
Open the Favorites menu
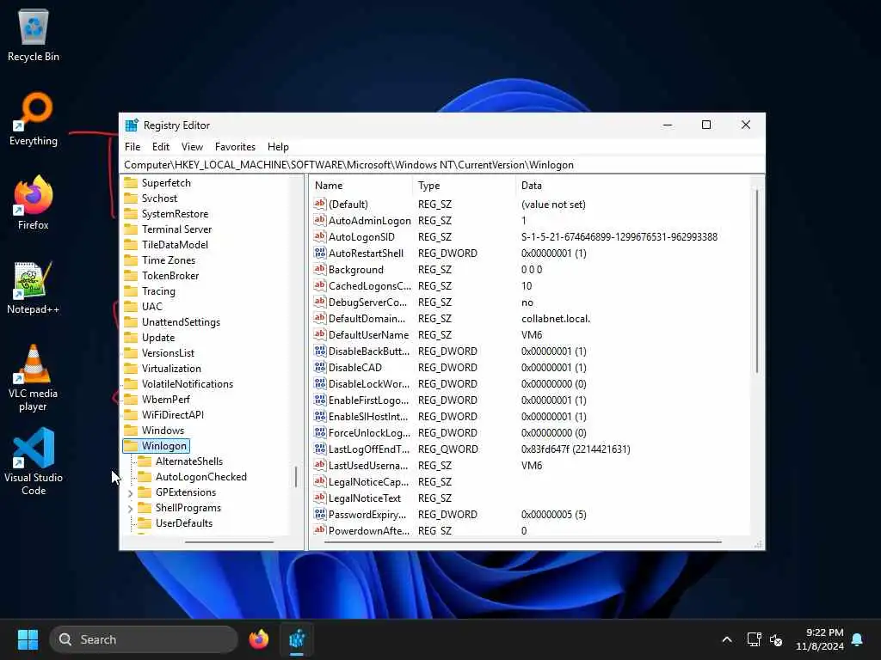(235, 147)
